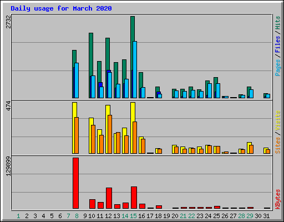Select the orange sites bar for day 8
Viewport: 284px width, 222px height.
click(x=77, y=135)
